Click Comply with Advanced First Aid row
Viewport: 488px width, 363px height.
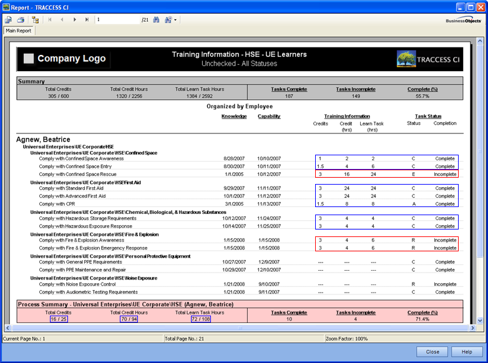(x=240, y=196)
